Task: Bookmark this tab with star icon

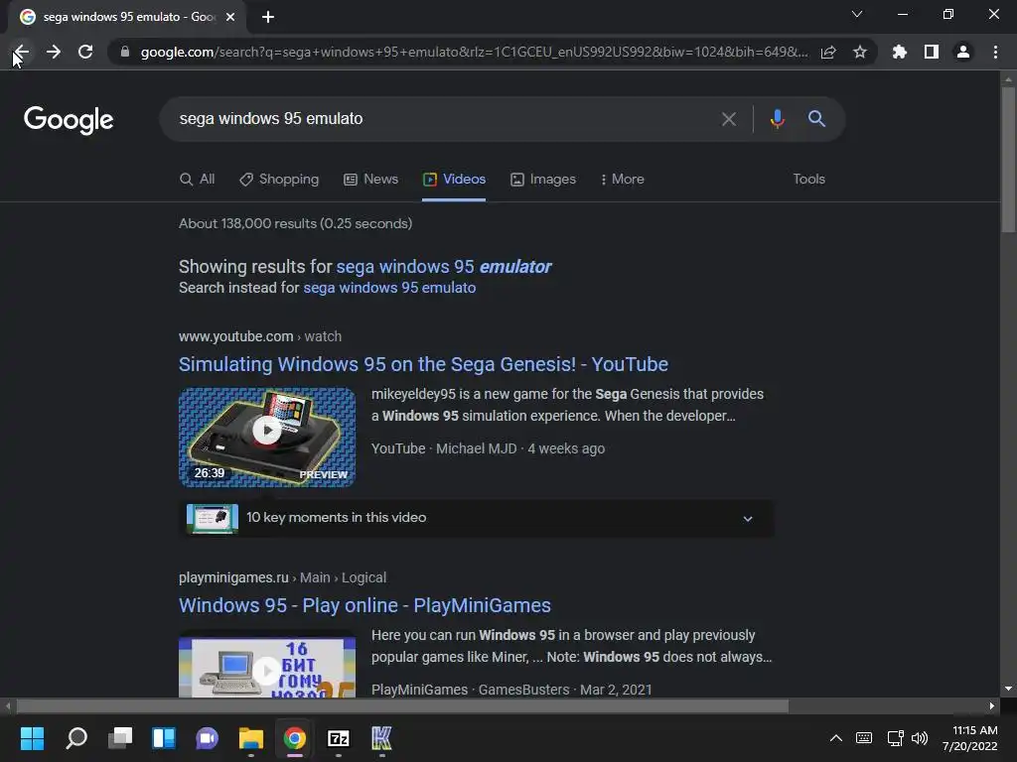Action: tap(860, 52)
